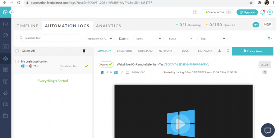276x138 pixels.
Task: Click the Create Issue button
Action: (253, 51)
